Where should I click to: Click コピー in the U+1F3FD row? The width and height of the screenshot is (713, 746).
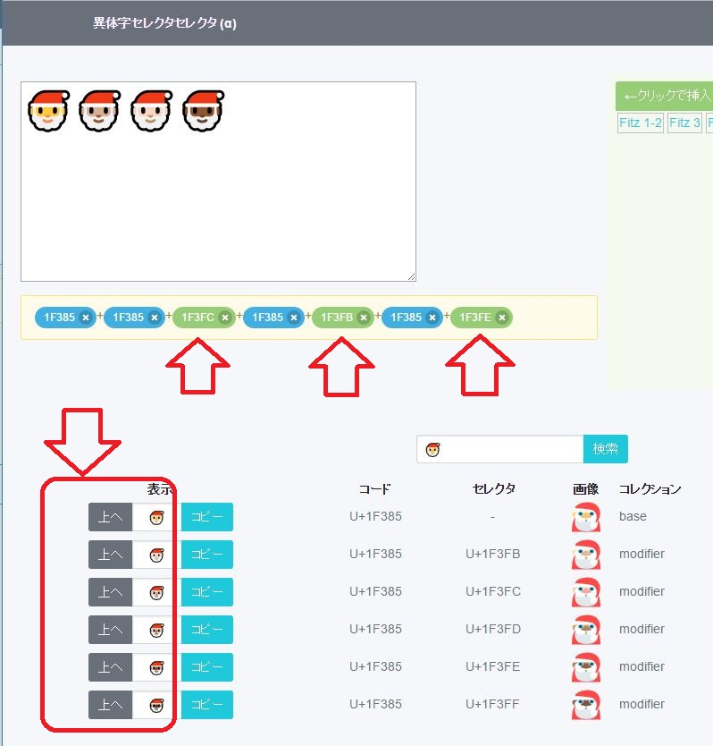207,630
